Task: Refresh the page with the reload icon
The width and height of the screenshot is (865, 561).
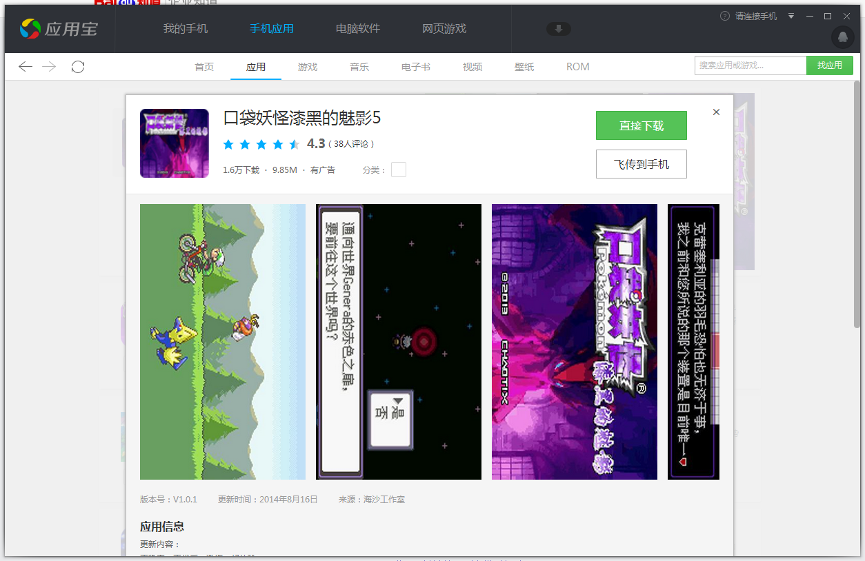Action: point(78,67)
